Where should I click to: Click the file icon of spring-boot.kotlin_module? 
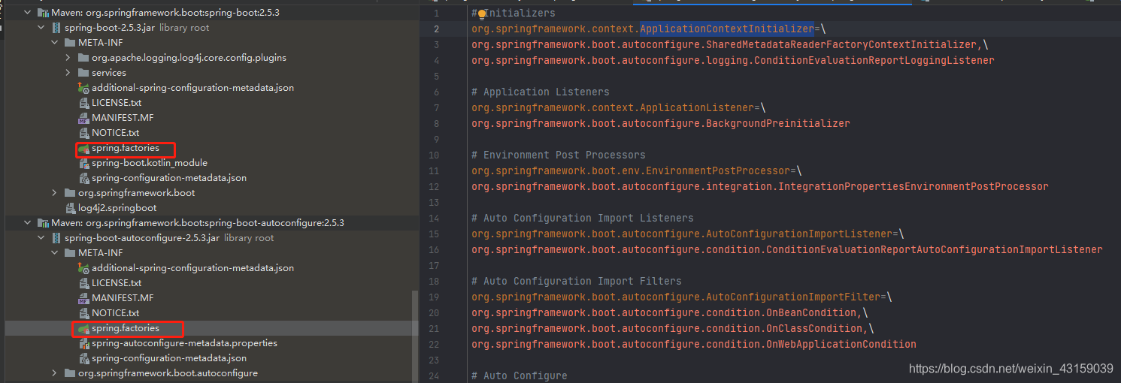click(x=83, y=163)
